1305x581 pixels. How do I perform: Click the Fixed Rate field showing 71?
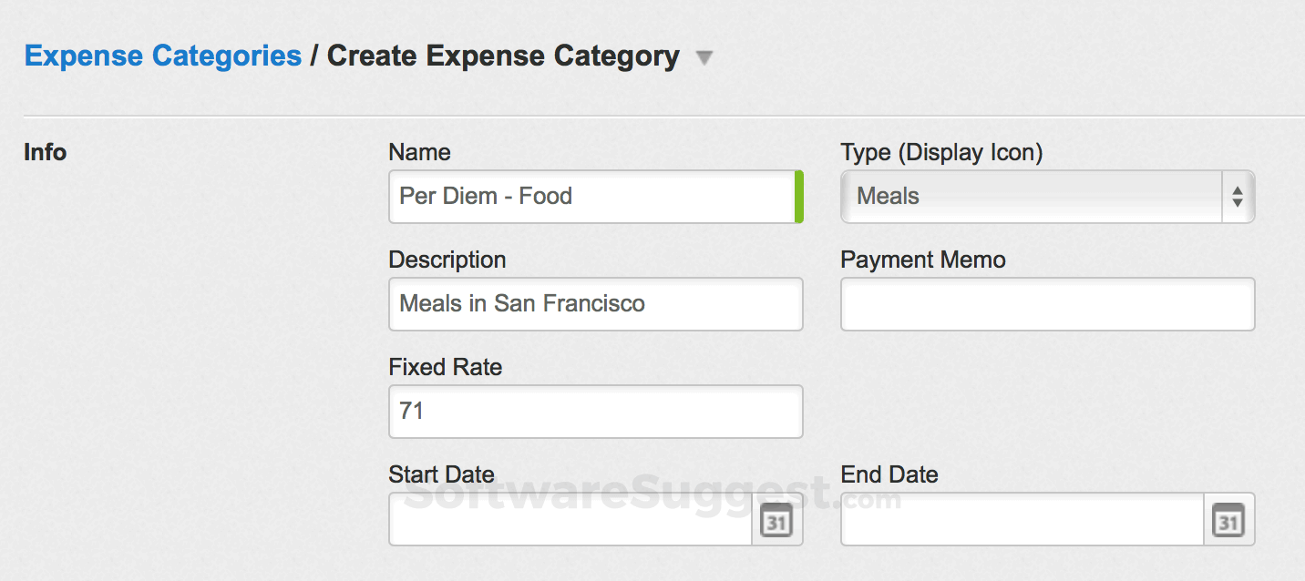[x=595, y=412]
